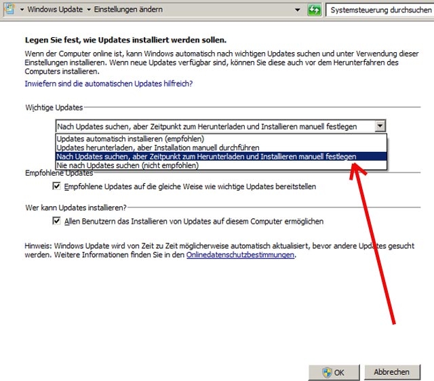The image size is (434, 381).
Task: Open the address bar history dropdown arrow
Action: click(298, 10)
